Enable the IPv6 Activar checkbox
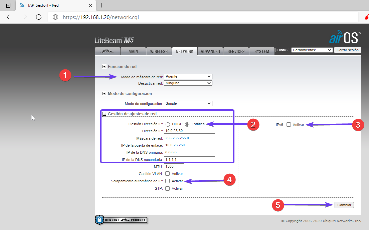This screenshot has height=230, width=369. pyautogui.click(x=289, y=125)
